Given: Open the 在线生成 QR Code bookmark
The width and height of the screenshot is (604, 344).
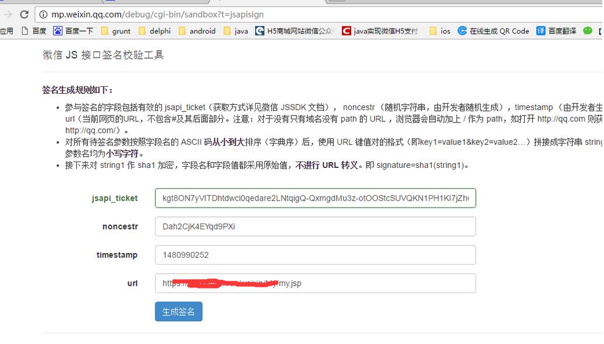Looking at the screenshot, I should point(493,31).
